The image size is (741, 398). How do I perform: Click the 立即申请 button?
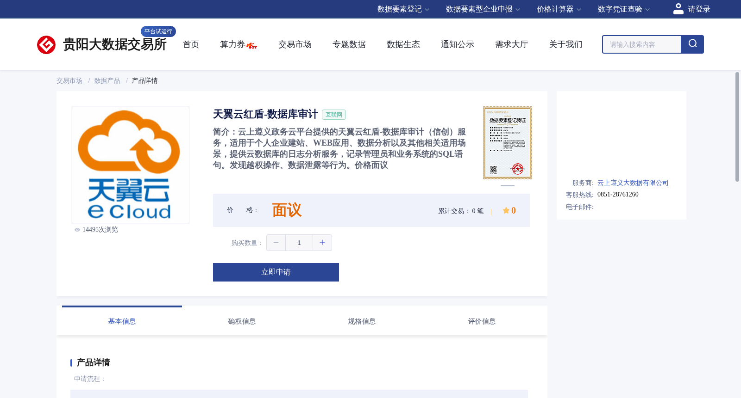(x=276, y=272)
